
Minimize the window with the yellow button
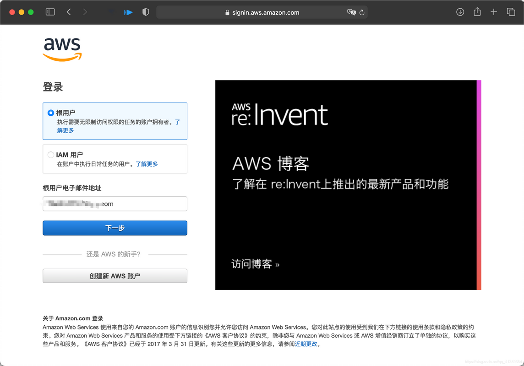[x=22, y=12]
